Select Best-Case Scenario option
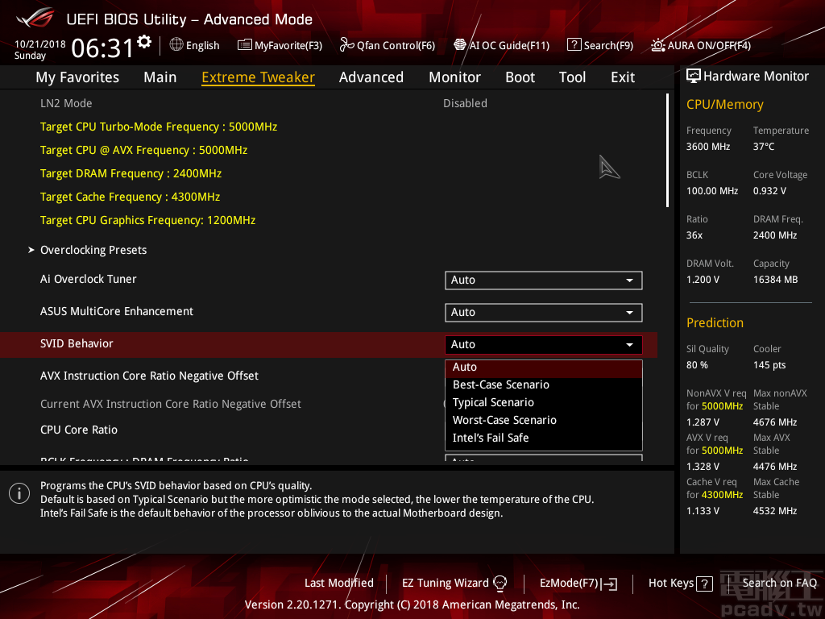Image resolution: width=825 pixels, height=619 pixels. 544,384
